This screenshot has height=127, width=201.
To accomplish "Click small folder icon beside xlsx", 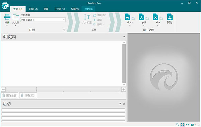I will [161, 19].
